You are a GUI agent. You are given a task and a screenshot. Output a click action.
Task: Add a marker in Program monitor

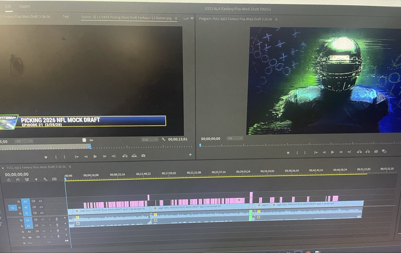point(288,153)
